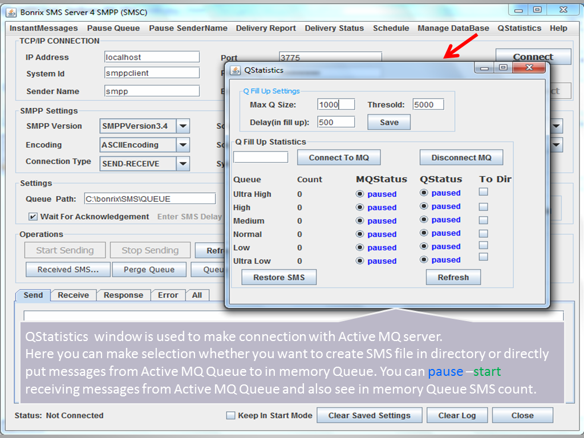Click the Received SMS... button
The image size is (584, 438).
coord(68,269)
